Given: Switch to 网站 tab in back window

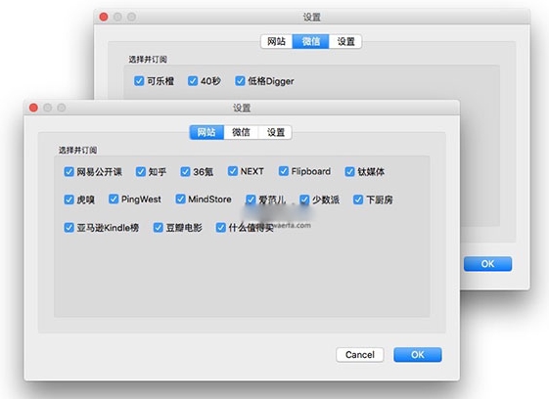Looking at the screenshot, I should pyautogui.click(x=277, y=41).
